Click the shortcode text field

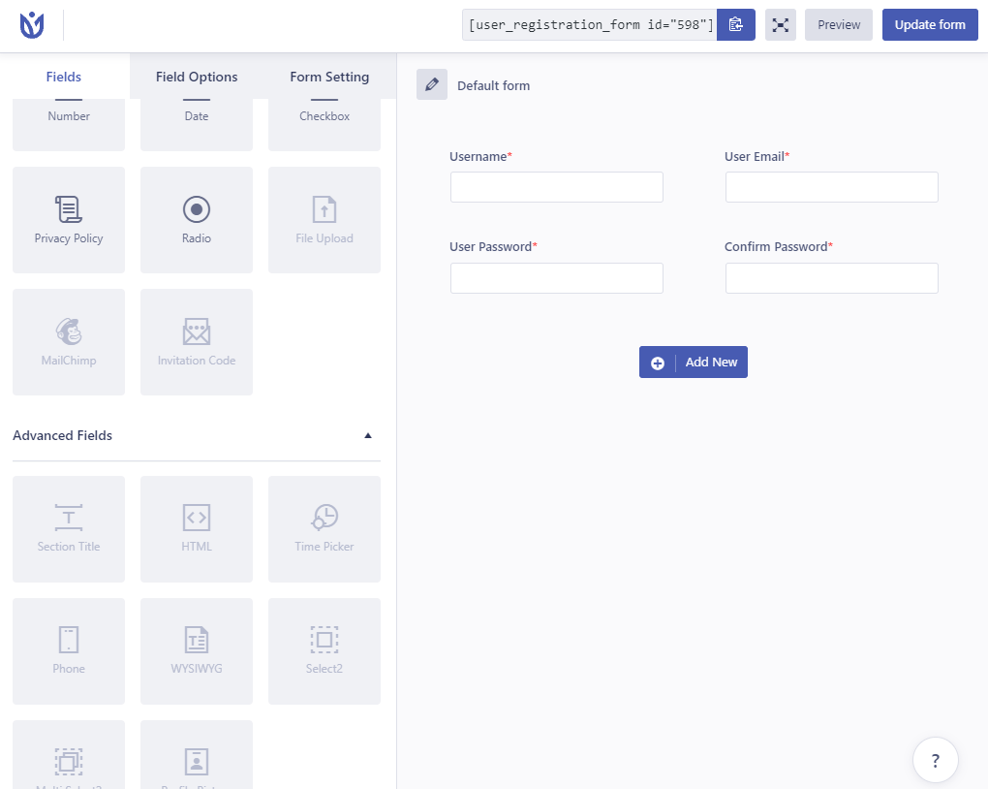click(x=590, y=24)
